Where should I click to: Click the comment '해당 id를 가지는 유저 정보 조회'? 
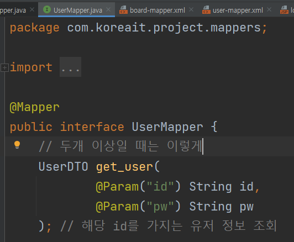(169, 226)
